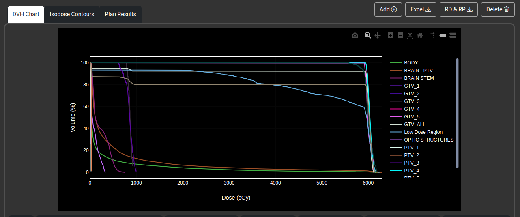This screenshot has height=217, width=520.
Task: Toggle BODY trace in legend
Action: click(x=411, y=63)
